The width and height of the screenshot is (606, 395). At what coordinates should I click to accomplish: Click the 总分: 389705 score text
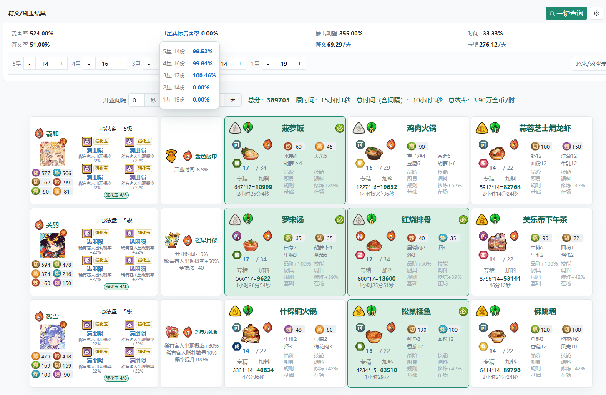tap(269, 100)
